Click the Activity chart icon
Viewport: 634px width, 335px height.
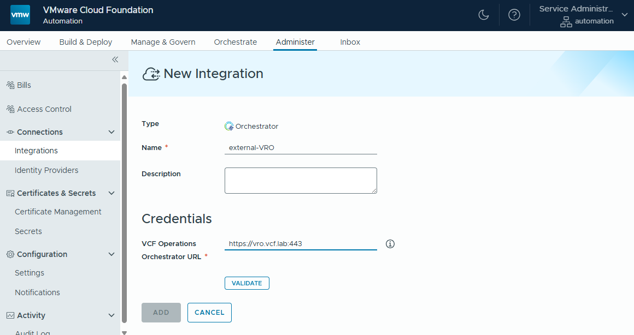click(x=10, y=315)
